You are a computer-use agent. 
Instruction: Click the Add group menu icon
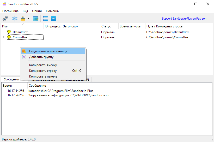24,57
